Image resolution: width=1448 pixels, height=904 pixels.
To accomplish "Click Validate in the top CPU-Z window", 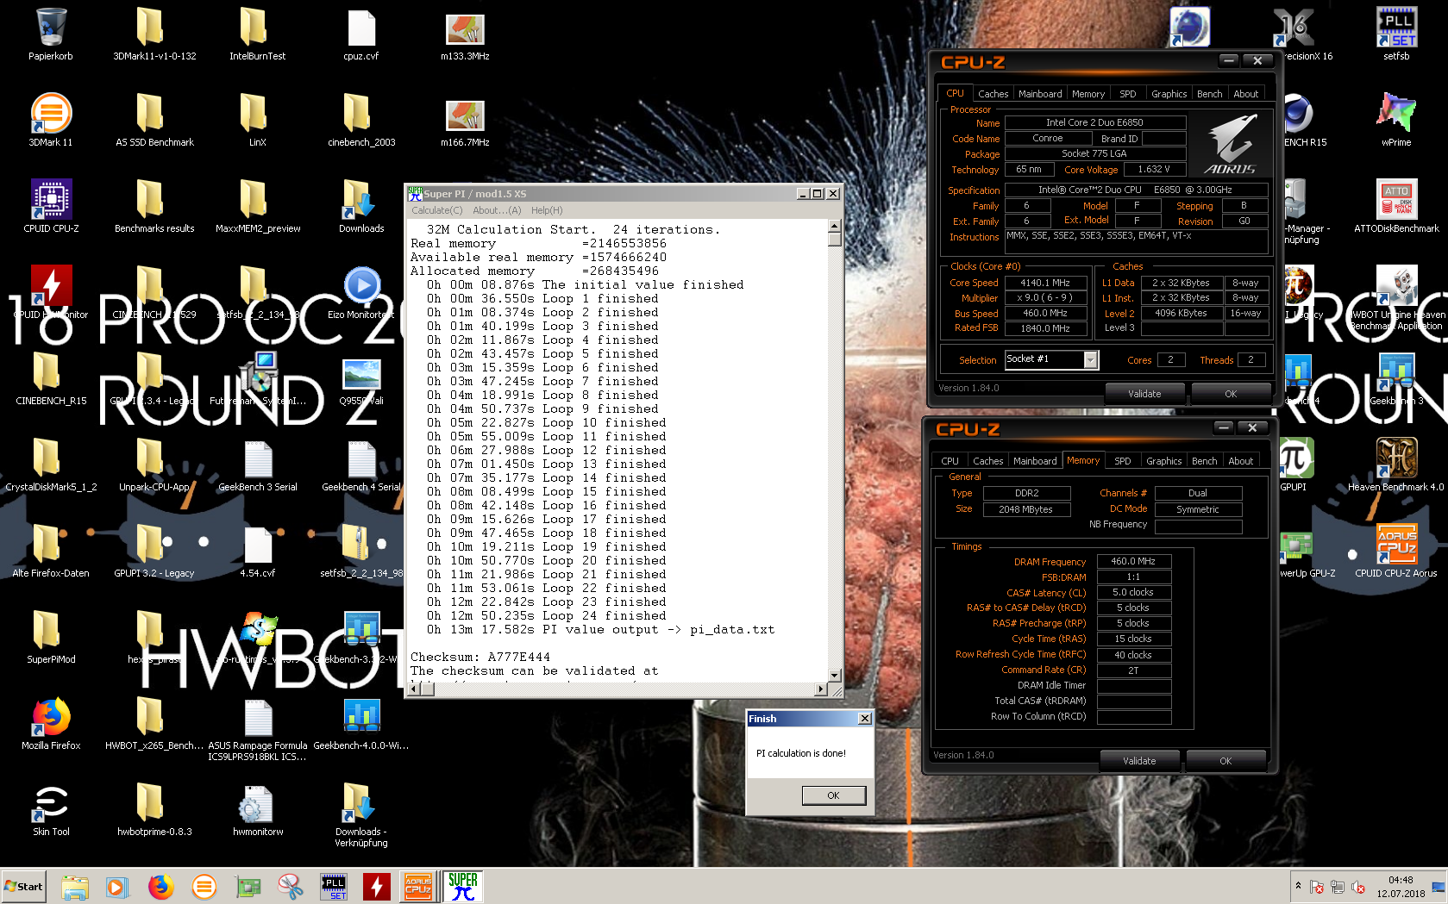I will coord(1144,394).
